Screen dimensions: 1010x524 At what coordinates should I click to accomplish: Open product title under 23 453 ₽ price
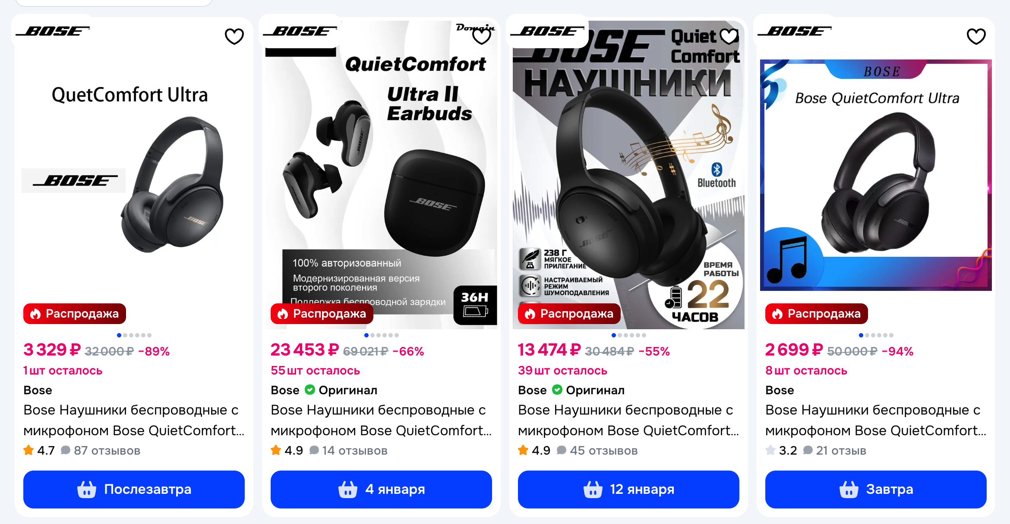381,420
